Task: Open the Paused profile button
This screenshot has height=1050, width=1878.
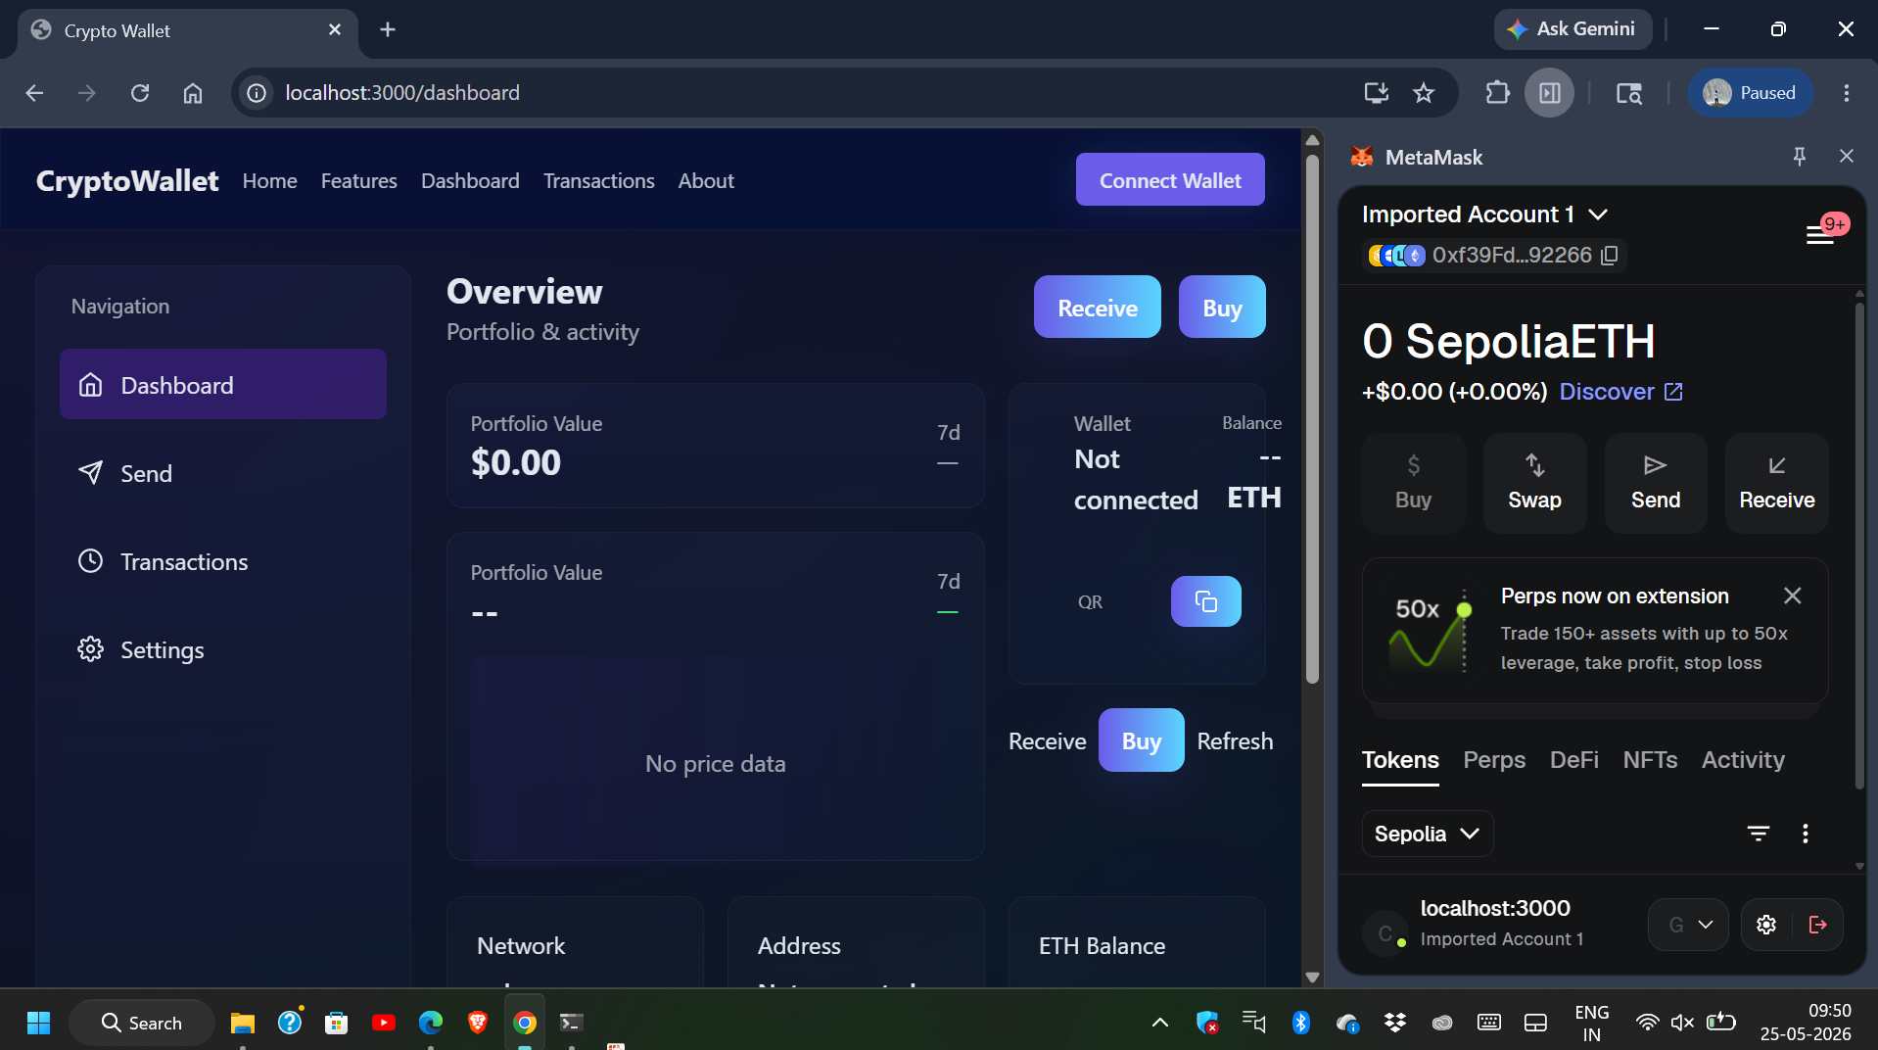Action: pyautogui.click(x=1750, y=93)
